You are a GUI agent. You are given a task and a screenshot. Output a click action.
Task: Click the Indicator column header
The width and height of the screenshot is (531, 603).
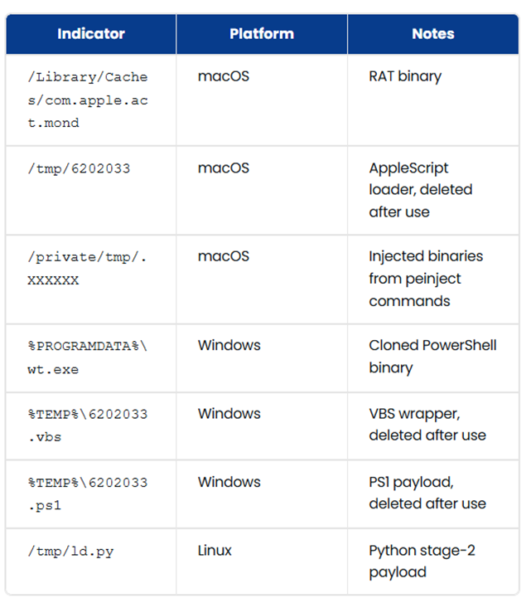(x=91, y=34)
